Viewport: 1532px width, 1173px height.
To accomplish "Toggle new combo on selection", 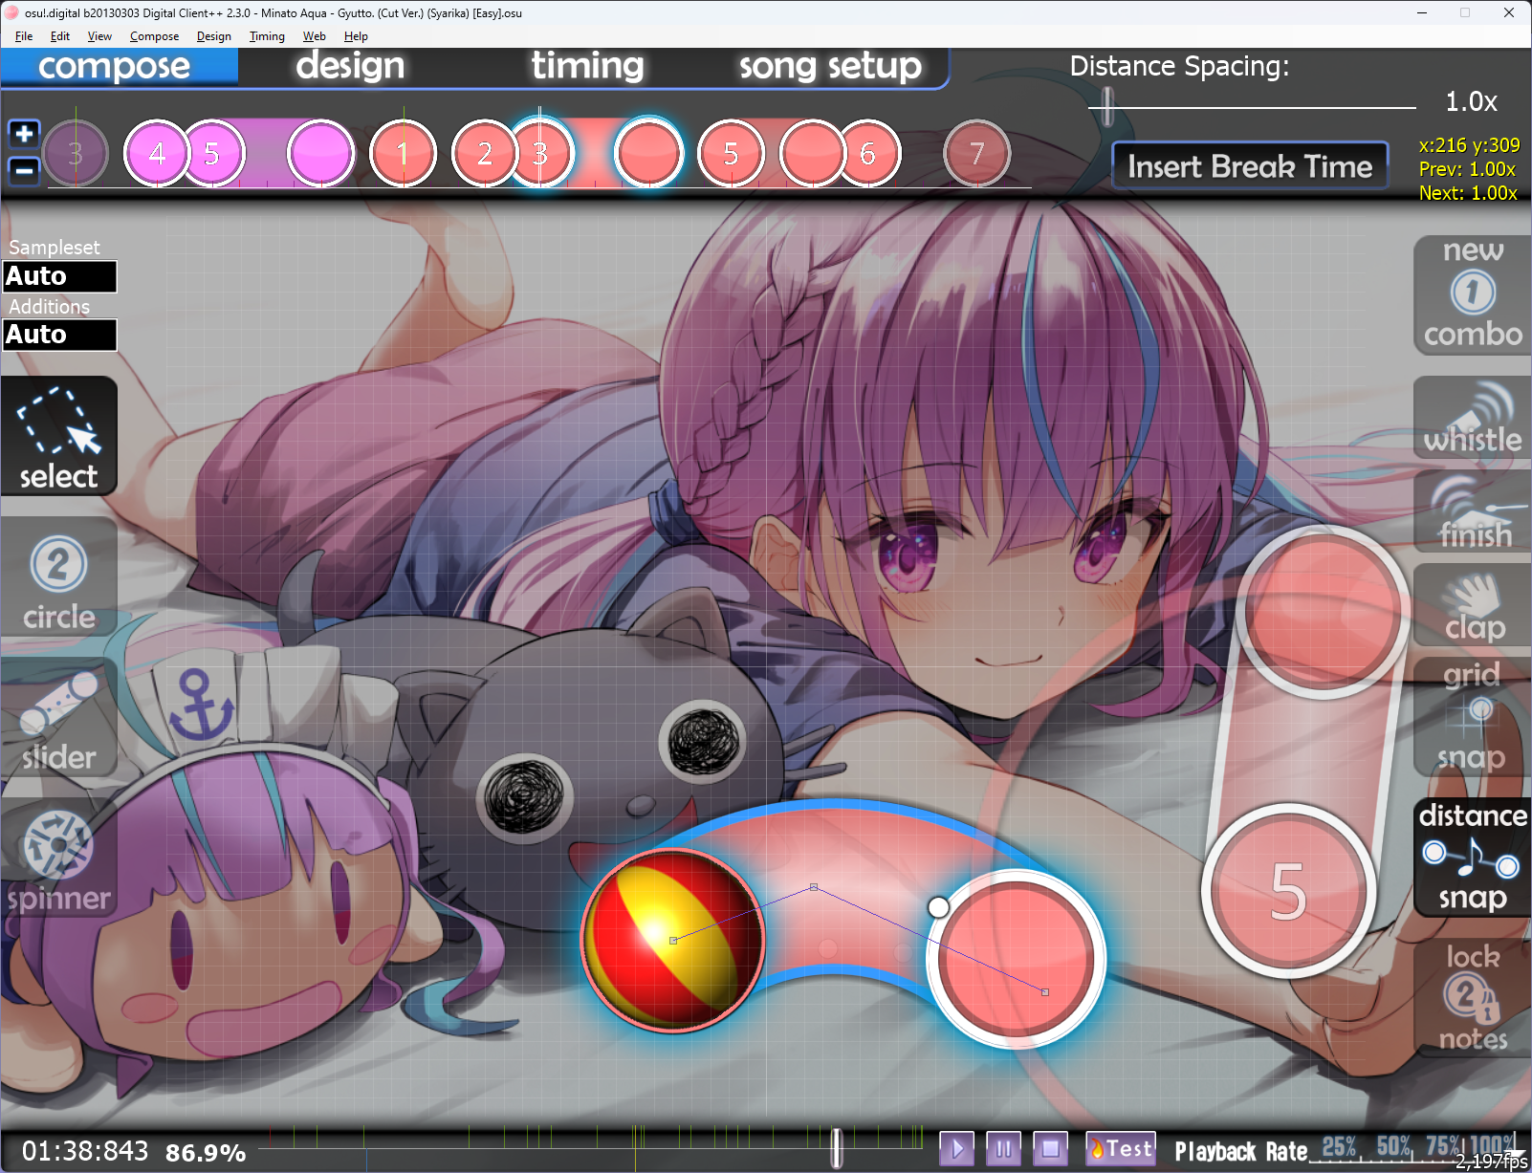I will tap(1472, 295).
